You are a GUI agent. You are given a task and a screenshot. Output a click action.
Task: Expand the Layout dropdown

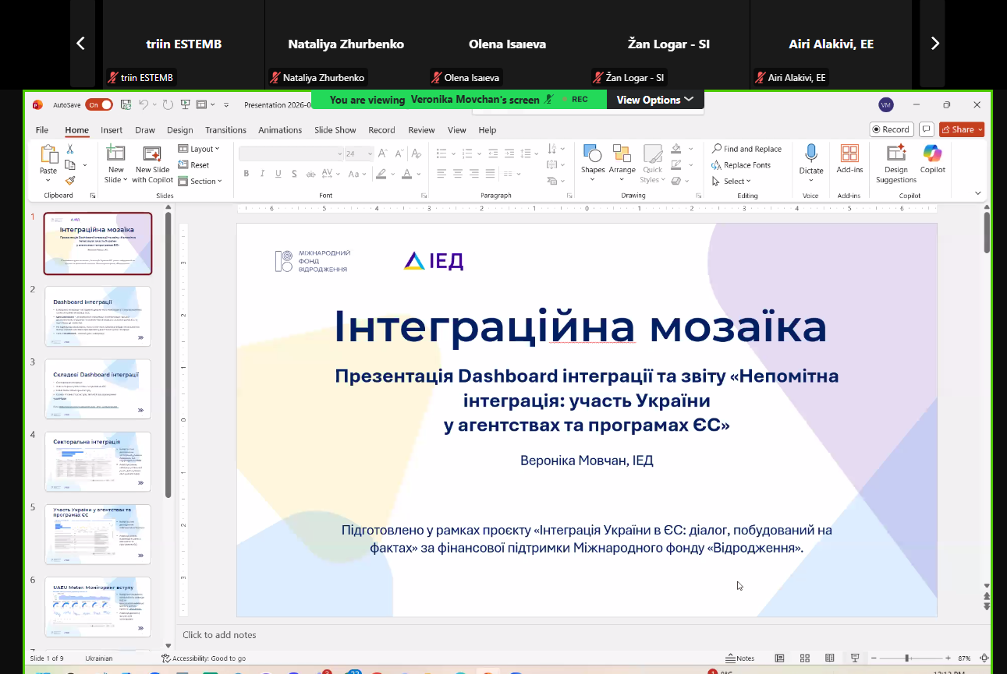point(199,149)
